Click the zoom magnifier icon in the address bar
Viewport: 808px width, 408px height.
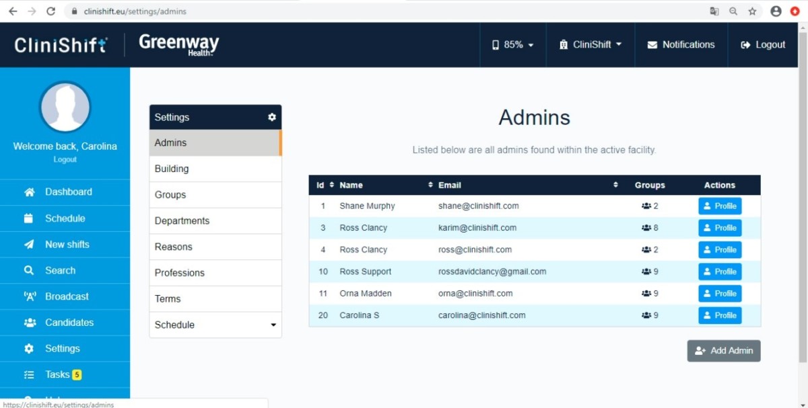(733, 11)
